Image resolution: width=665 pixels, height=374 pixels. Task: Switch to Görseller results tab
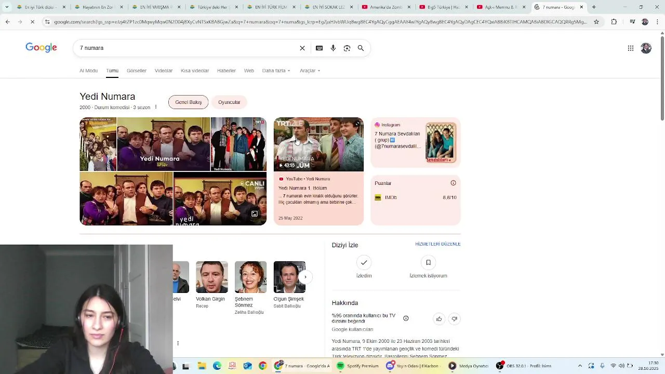tap(137, 71)
